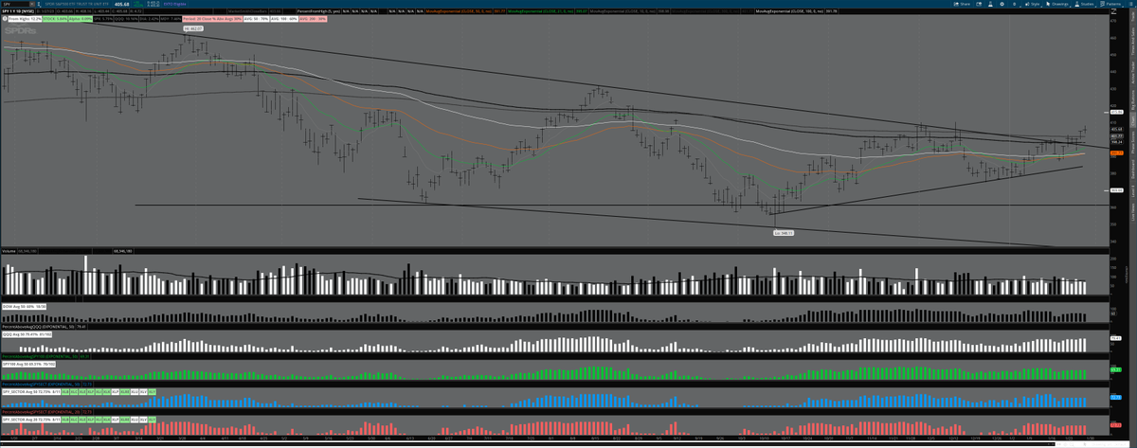Viewport: 1137px width, 448px height.
Task: Click the PercentFromHigh study label
Action: point(318,11)
